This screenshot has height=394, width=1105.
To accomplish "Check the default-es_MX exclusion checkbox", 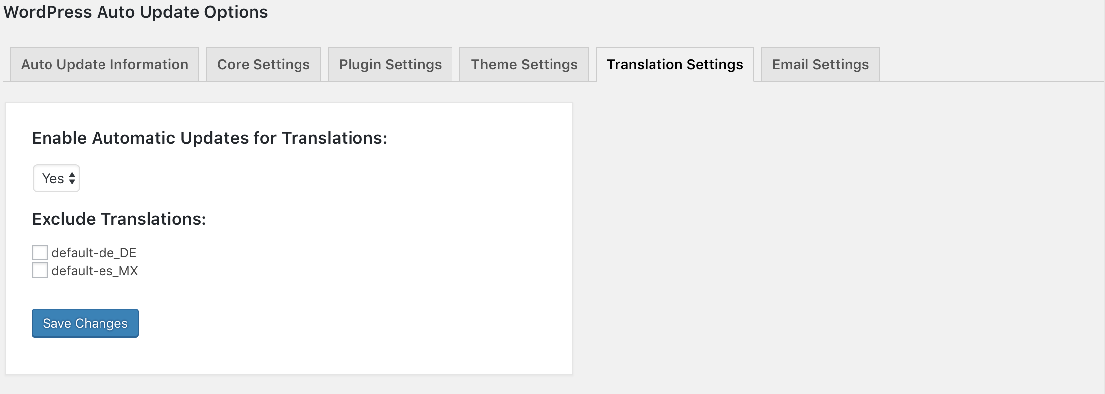I will pyautogui.click(x=40, y=270).
